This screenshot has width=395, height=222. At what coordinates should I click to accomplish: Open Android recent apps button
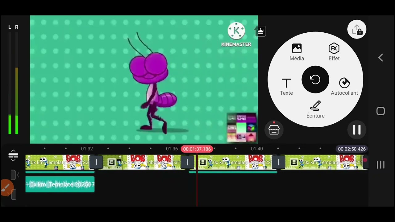pyautogui.click(x=381, y=165)
